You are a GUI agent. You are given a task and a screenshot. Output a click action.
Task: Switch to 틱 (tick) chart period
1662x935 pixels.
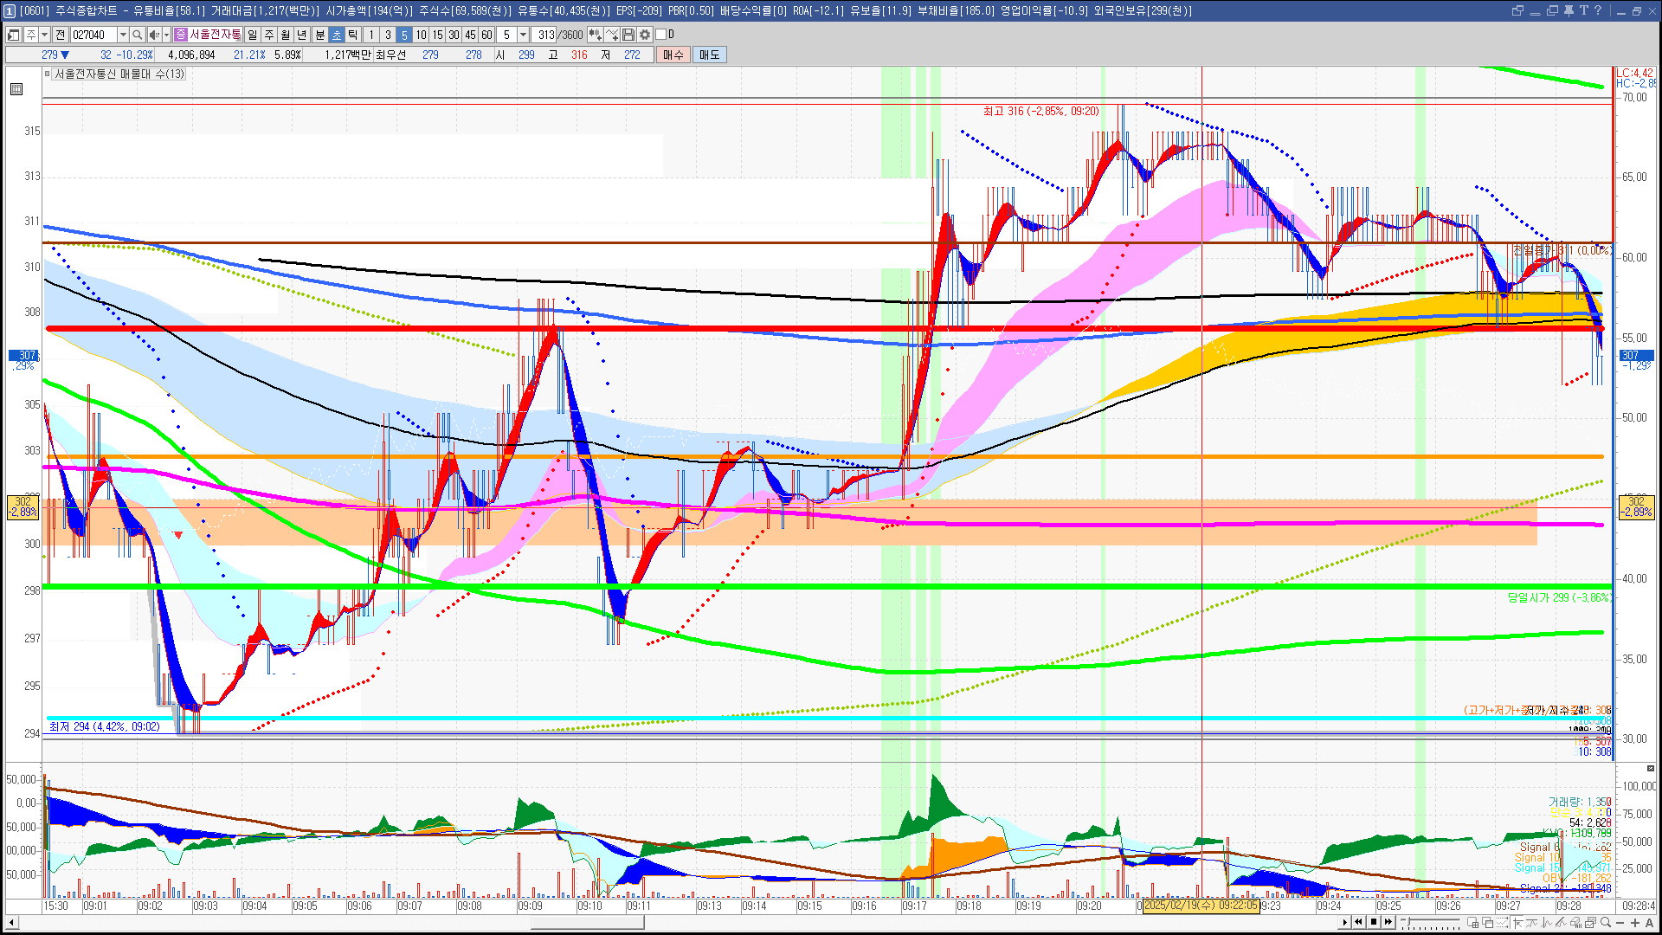point(353,35)
